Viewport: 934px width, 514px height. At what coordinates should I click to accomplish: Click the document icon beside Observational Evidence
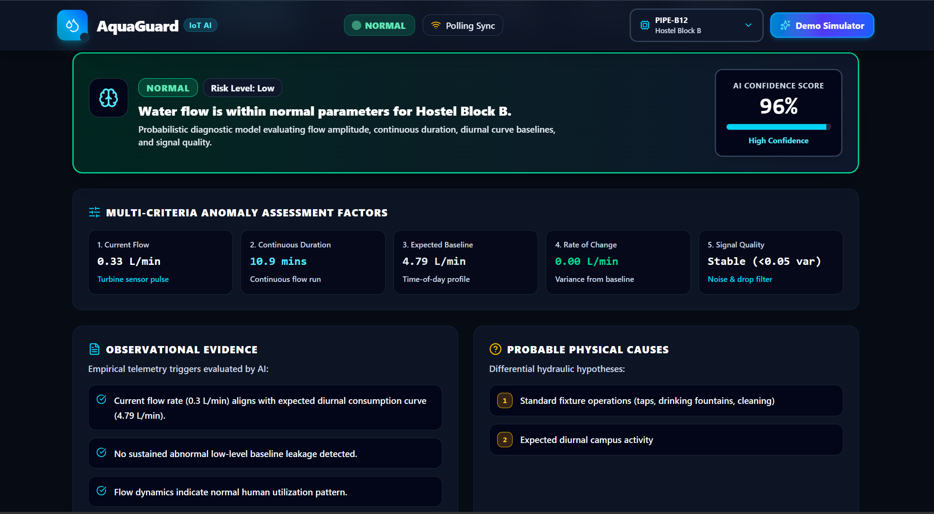click(95, 349)
